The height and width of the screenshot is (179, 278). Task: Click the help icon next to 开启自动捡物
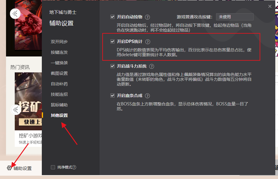(147, 17)
